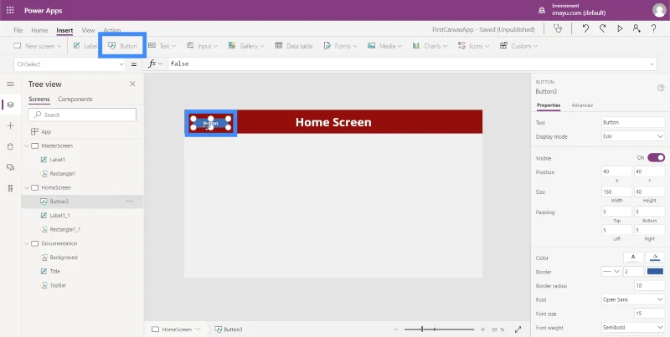Open the View ribbon tab
This screenshot has height=337, width=670.
tap(88, 30)
